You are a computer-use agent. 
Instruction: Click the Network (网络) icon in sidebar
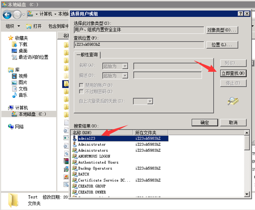tap(11, 127)
